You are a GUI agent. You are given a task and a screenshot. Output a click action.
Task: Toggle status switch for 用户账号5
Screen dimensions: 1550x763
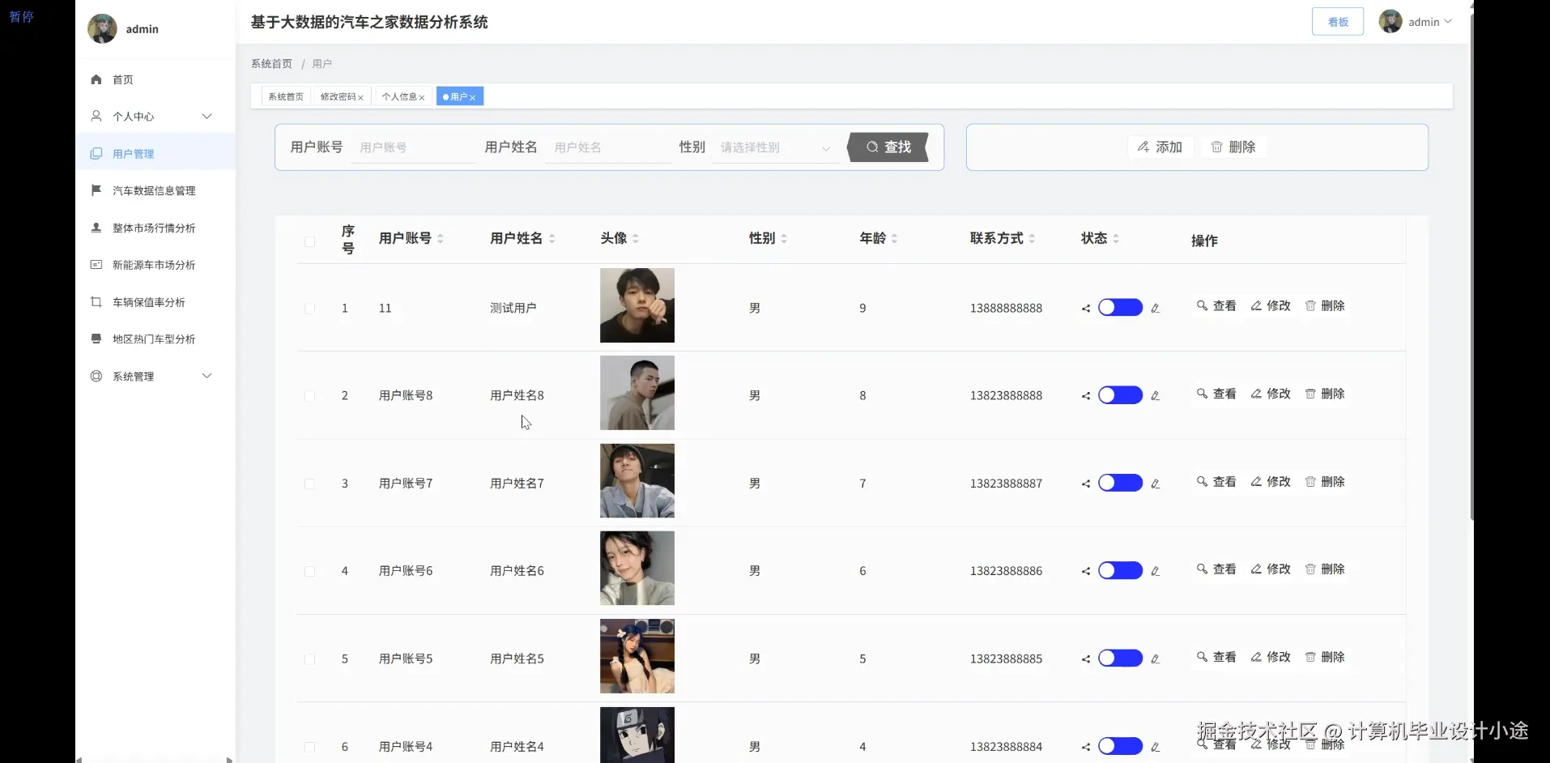(x=1120, y=658)
